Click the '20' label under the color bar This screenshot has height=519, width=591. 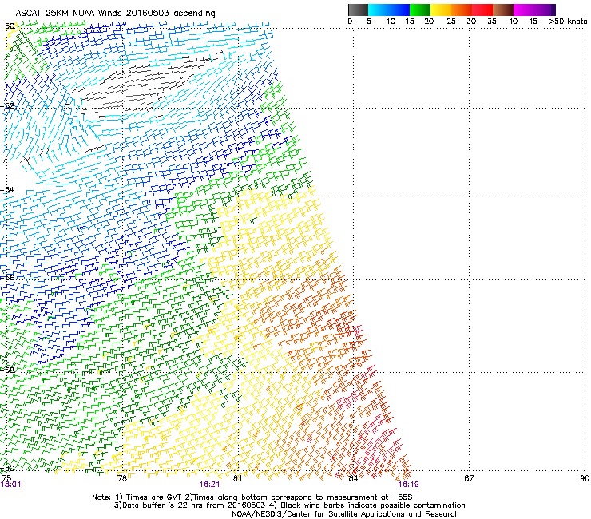[x=430, y=22]
